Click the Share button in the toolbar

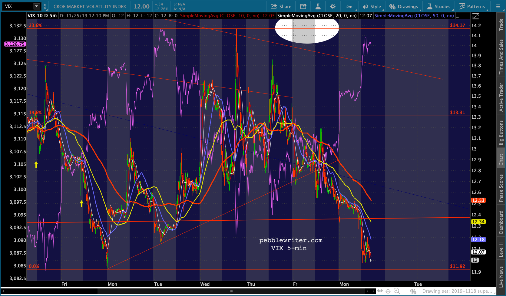tap(281, 6)
